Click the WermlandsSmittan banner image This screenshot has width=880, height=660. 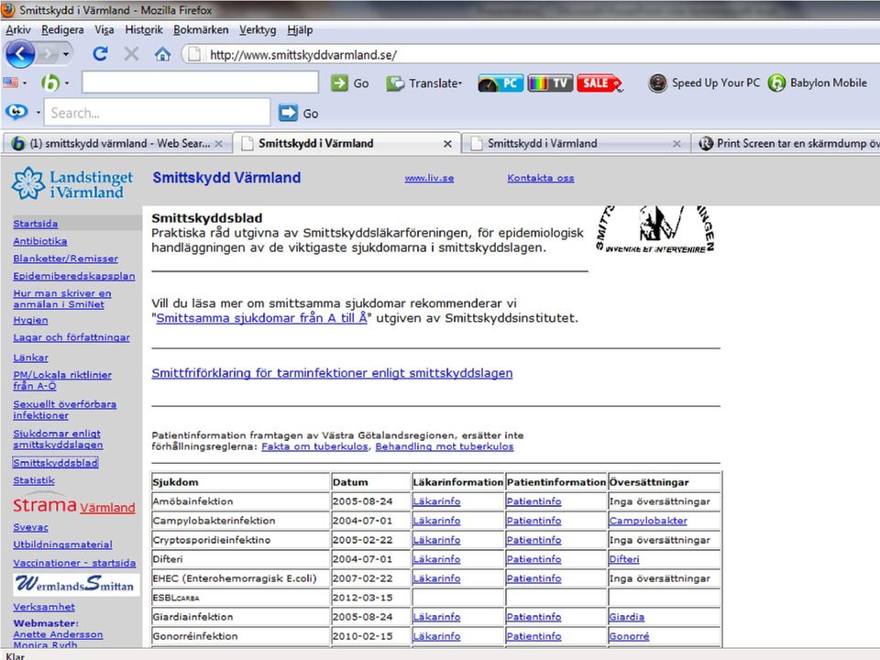[76, 584]
